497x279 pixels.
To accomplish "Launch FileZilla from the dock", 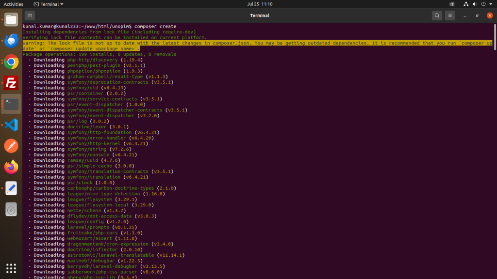I will coord(11,83).
